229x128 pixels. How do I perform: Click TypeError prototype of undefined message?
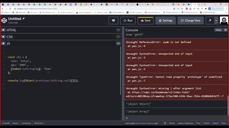[174, 77]
